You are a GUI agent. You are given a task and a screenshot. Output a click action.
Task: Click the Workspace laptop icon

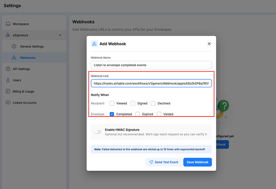click(x=8, y=24)
